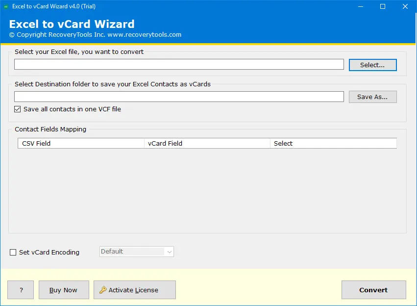Click the key icon on Activate License
Screen dimensions: 417x306
click(103, 290)
